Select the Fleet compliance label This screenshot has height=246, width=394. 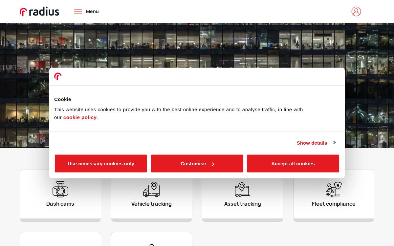pyautogui.click(x=334, y=204)
